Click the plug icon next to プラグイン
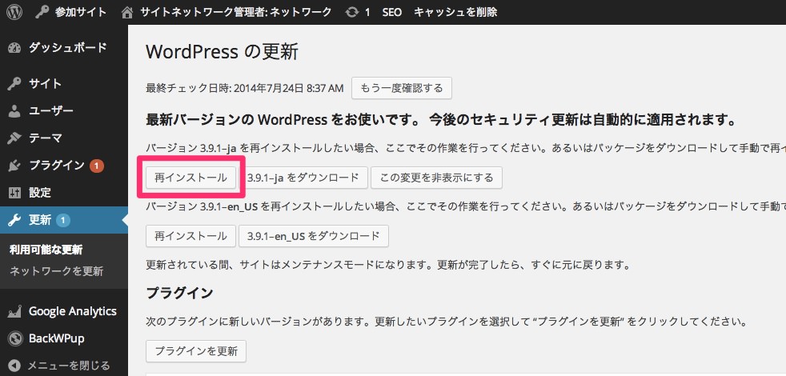This screenshot has height=376, width=786. 14,166
